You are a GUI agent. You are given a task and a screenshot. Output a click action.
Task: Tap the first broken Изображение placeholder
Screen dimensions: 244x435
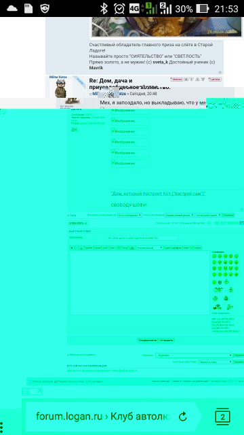129,111
